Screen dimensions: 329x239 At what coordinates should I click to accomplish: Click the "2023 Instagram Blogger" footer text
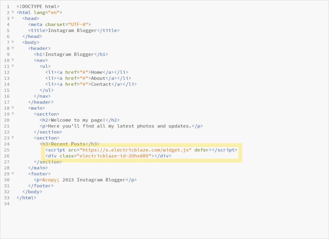click(94, 180)
